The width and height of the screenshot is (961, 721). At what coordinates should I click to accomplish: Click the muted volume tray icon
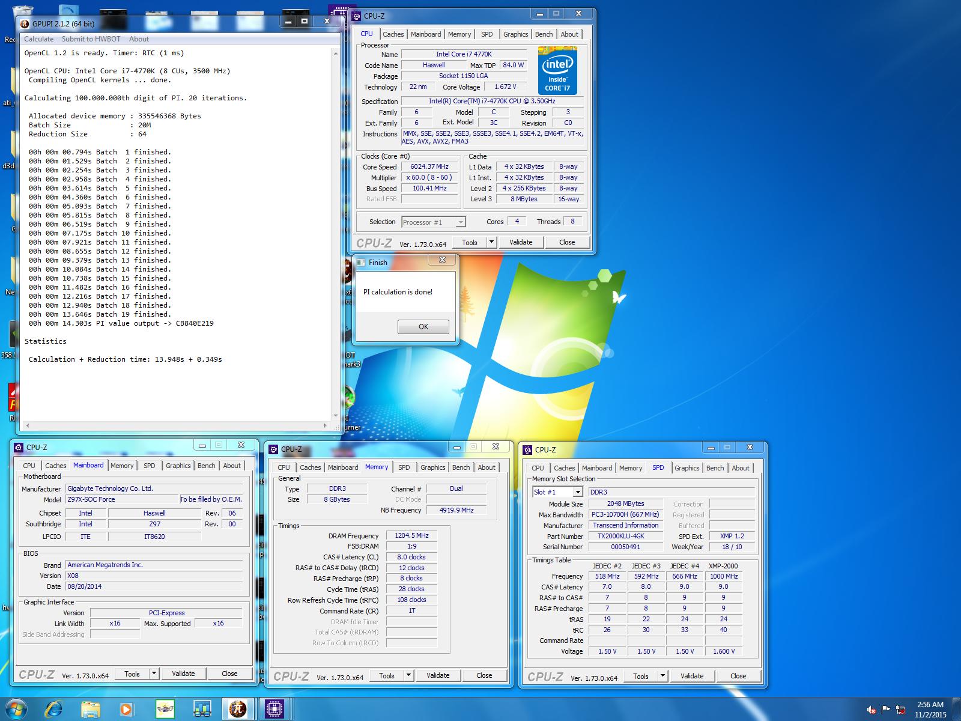click(x=872, y=710)
